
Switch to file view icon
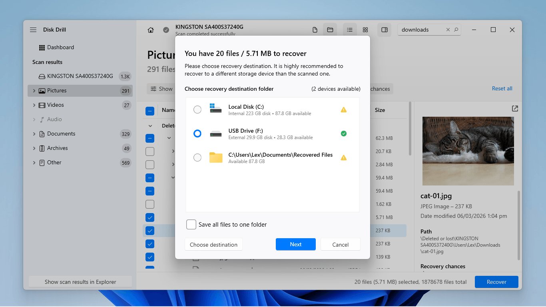click(315, 30)
